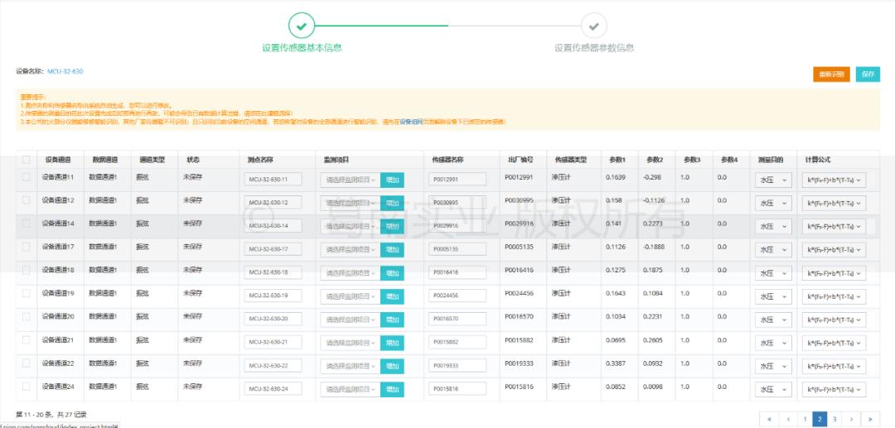The width and height of the screenshot is (895, 428).
Task: Go to first page using double-left arrow
Action: (x=769, y=420)
